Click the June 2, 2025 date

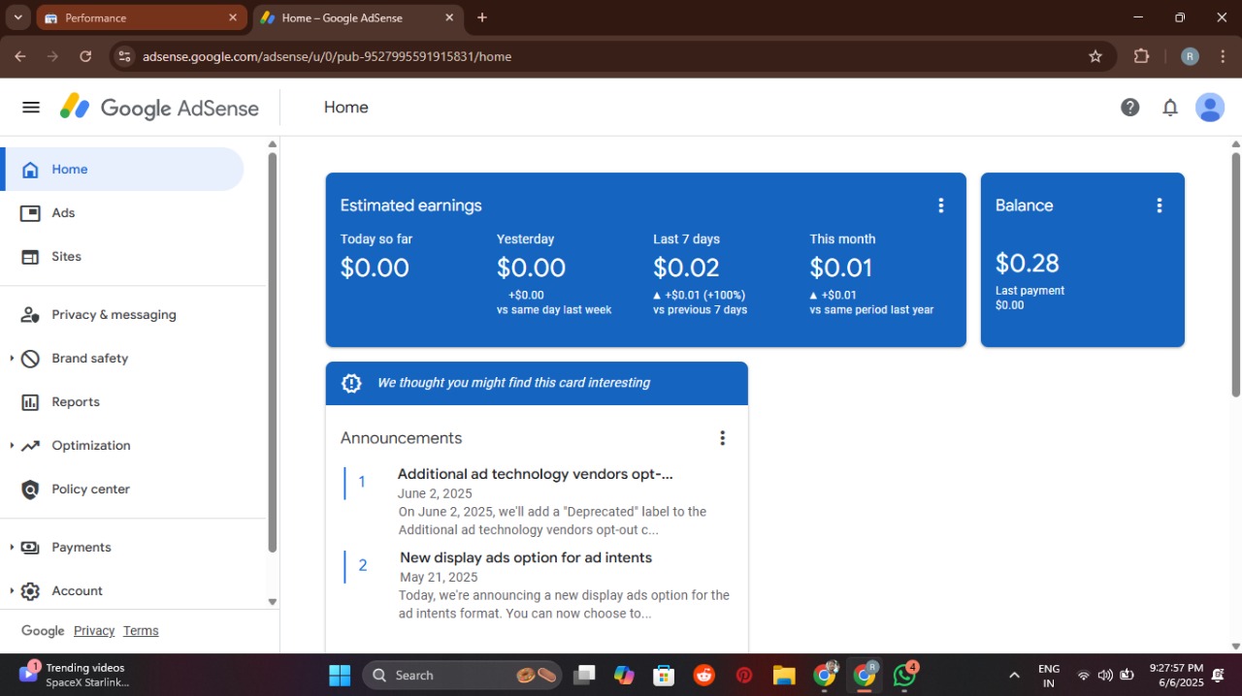(435, 493)
